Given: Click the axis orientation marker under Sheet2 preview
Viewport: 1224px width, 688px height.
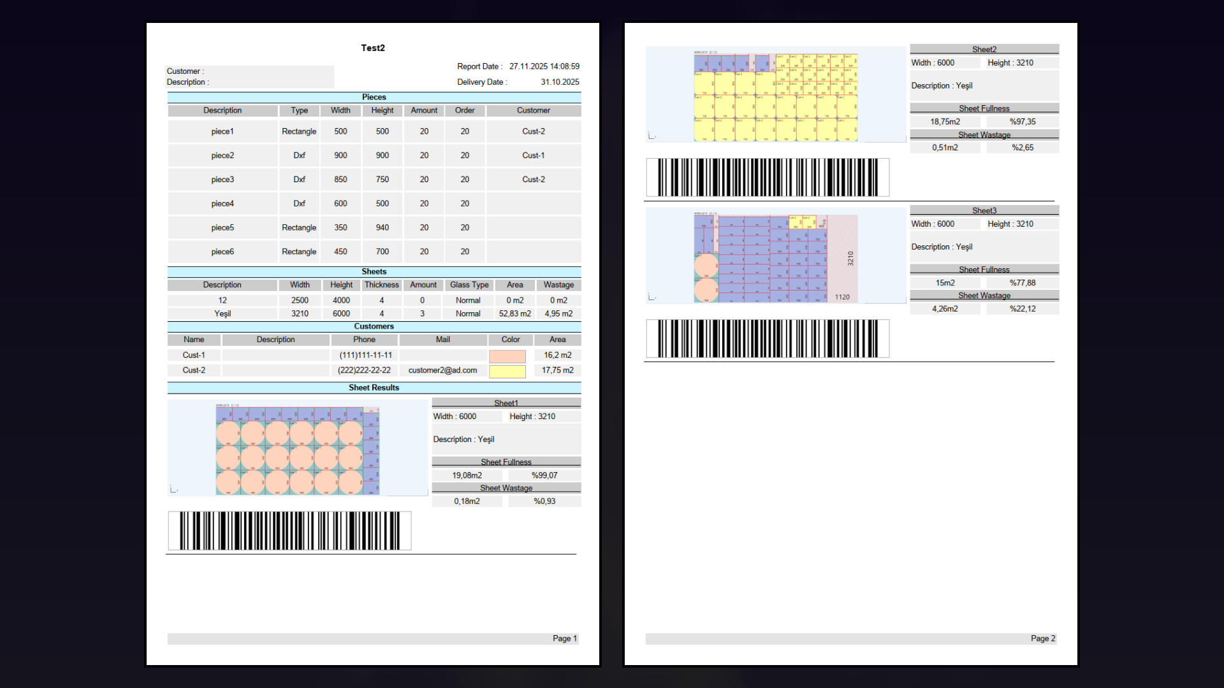Looking at the screenshot, I should click(650, 135).
